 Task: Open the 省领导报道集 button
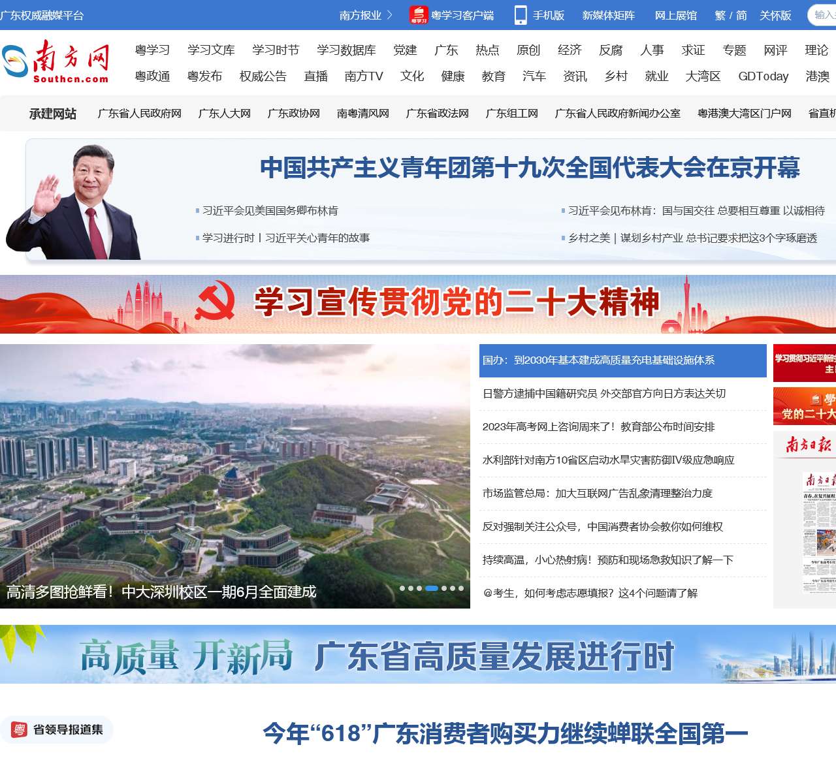coord(57,729)
